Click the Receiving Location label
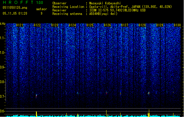 click(68, 7)
